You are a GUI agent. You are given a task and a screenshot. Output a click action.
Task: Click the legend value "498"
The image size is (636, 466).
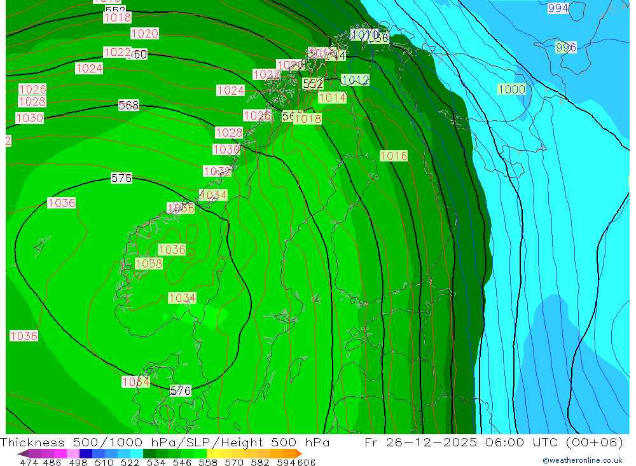(x=78, y=462)
